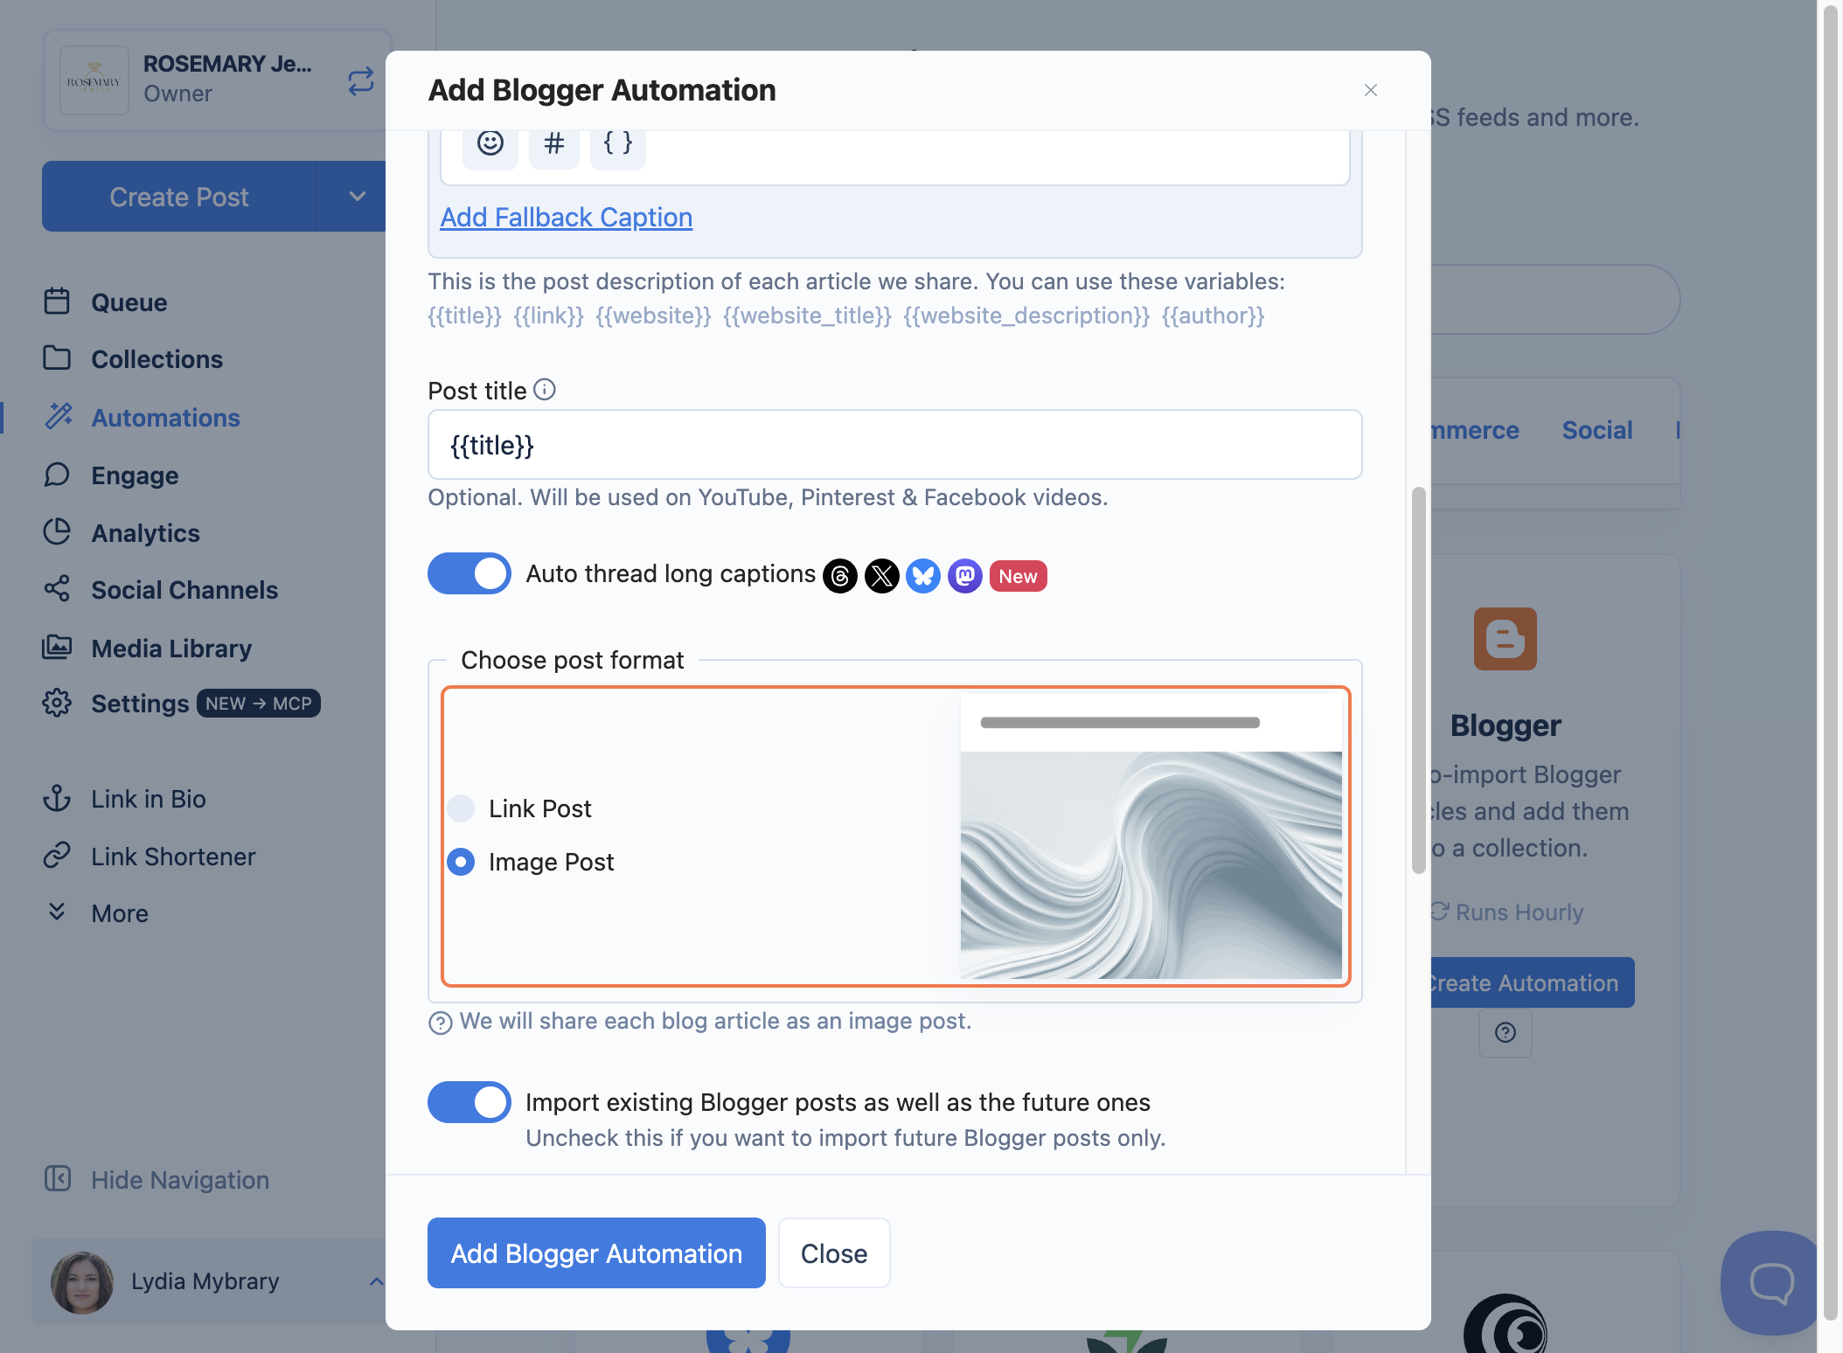Click the Threads network icon

click(x=840, y=576)
